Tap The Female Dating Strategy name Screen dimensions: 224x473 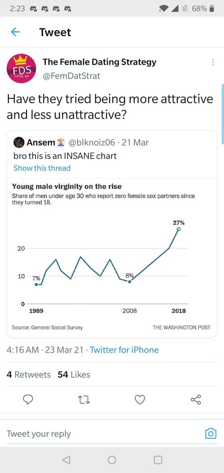point(100,62)
